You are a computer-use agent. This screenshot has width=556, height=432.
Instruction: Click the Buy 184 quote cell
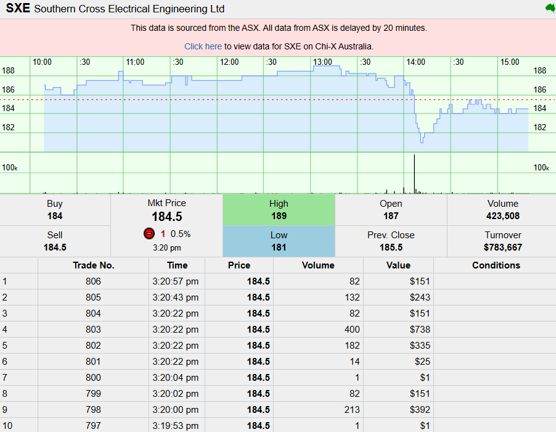coord(55,210)
